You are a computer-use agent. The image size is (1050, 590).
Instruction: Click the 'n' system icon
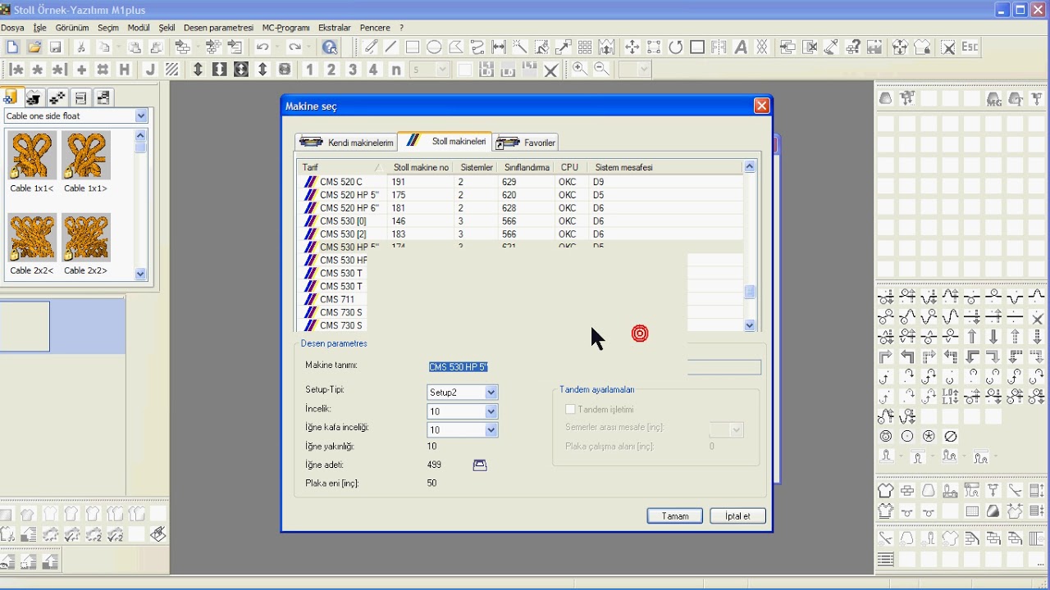395,70
